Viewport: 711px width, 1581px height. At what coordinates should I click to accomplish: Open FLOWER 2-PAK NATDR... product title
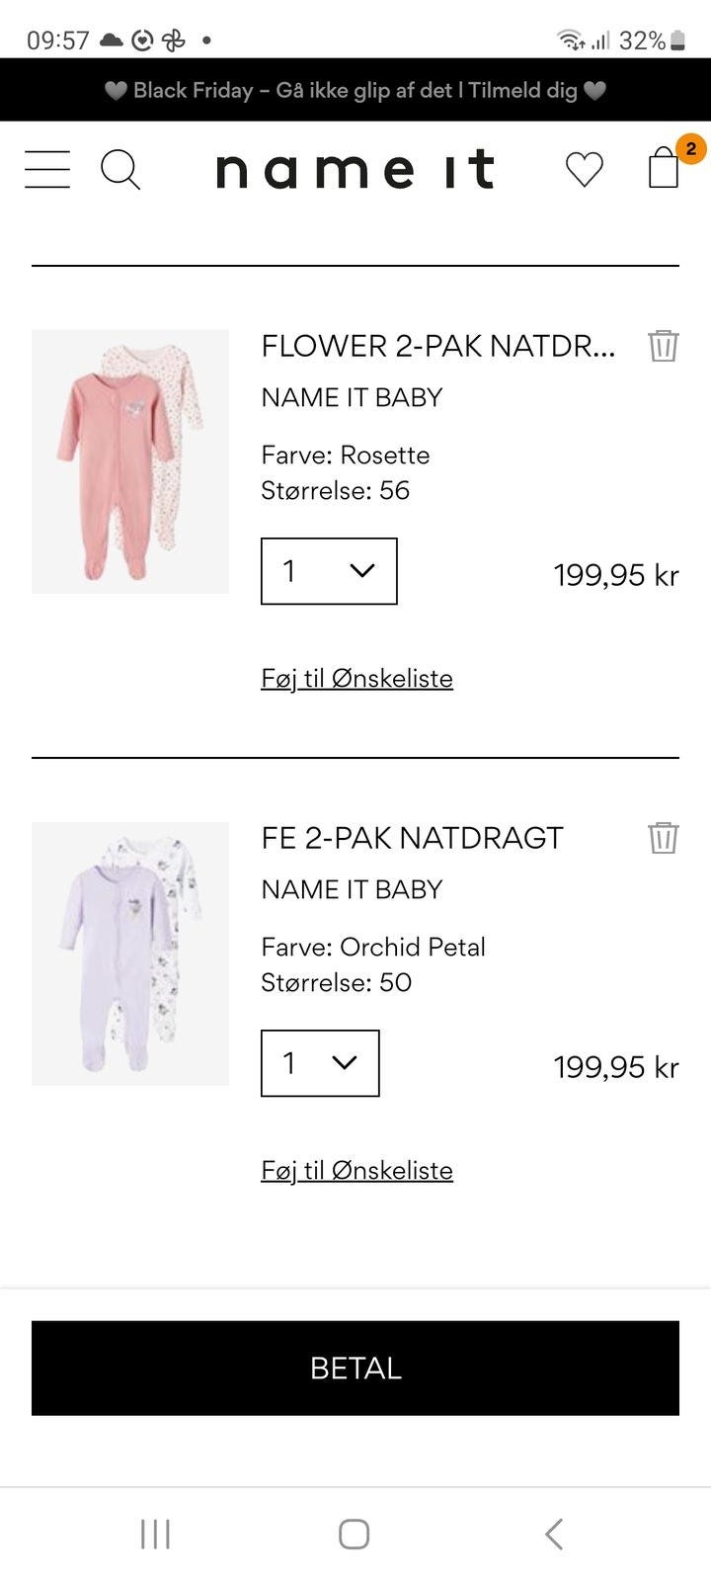point(437,346)
